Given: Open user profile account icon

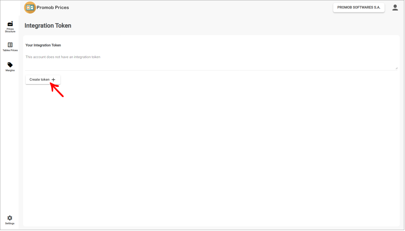Looking at the screenshot, I should (395, 8).
